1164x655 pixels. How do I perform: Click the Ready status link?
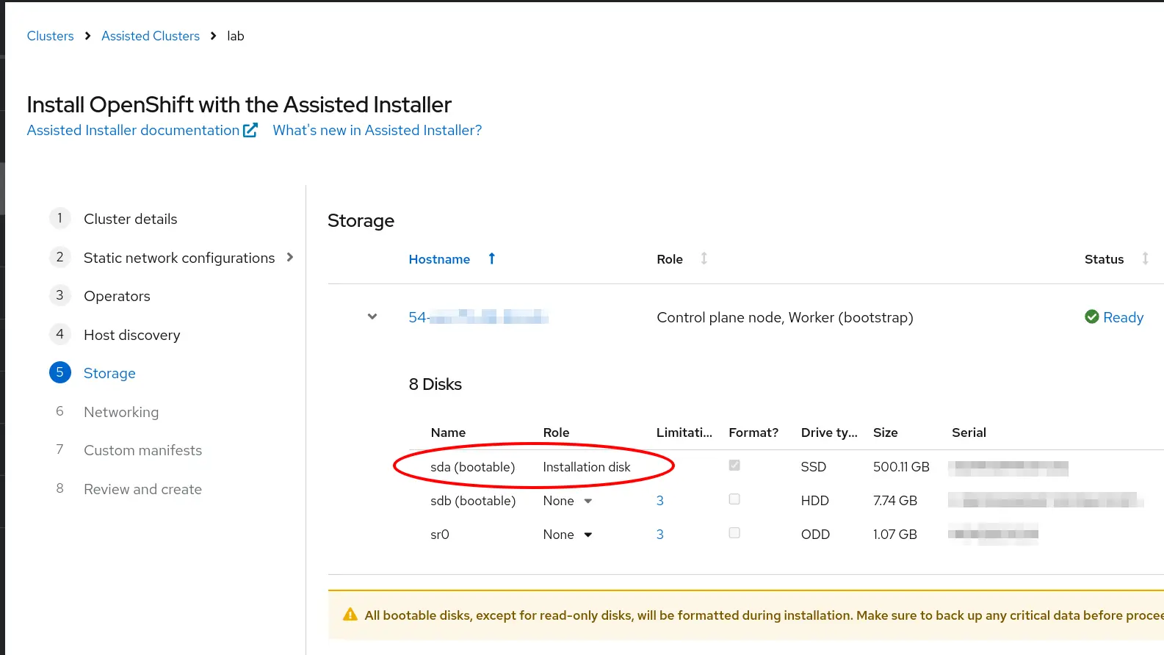click(x=1123, y=317)
